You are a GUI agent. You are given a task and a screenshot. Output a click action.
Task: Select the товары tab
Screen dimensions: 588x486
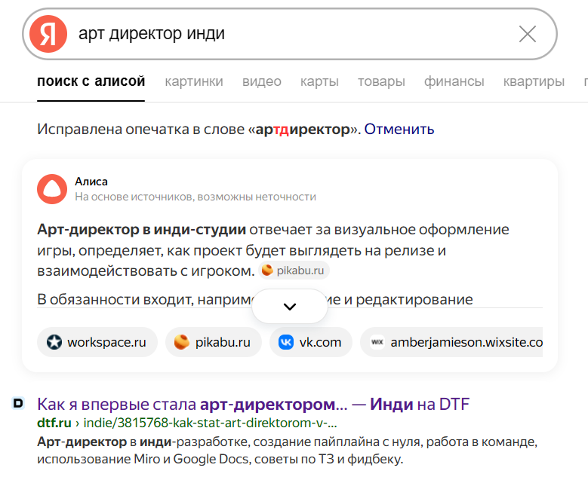381,81
